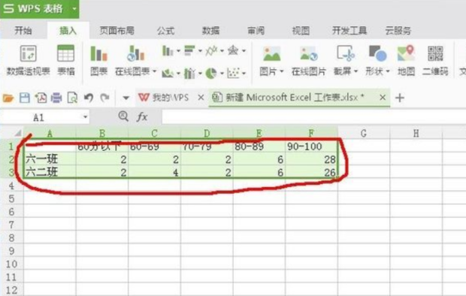Viewport: 466px width, 296px height.
Task: Insert a 表格 table
Action: [65, 60]
